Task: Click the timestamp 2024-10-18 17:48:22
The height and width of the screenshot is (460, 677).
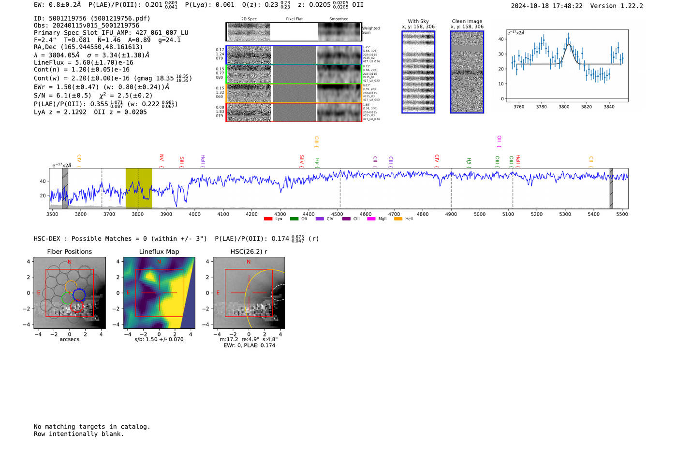Action: tap(547, 6)
